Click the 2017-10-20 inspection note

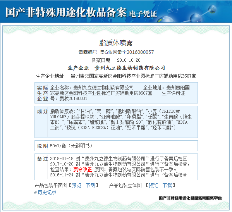pyautogui.click(x=120, y=167)
